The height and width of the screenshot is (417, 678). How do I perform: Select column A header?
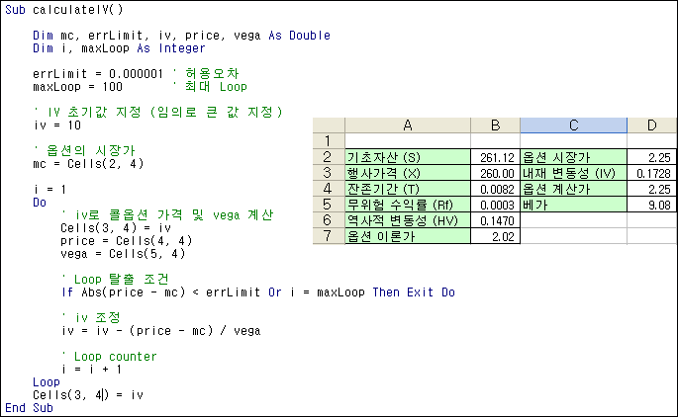[407, 125]
